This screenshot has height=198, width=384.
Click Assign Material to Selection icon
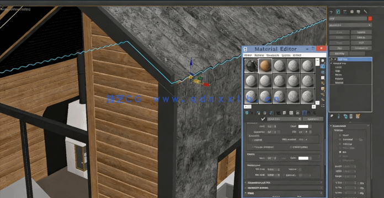259,113
